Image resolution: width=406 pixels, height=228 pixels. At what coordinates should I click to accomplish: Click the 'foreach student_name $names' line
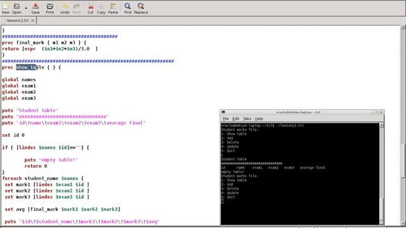click(43, 179)
